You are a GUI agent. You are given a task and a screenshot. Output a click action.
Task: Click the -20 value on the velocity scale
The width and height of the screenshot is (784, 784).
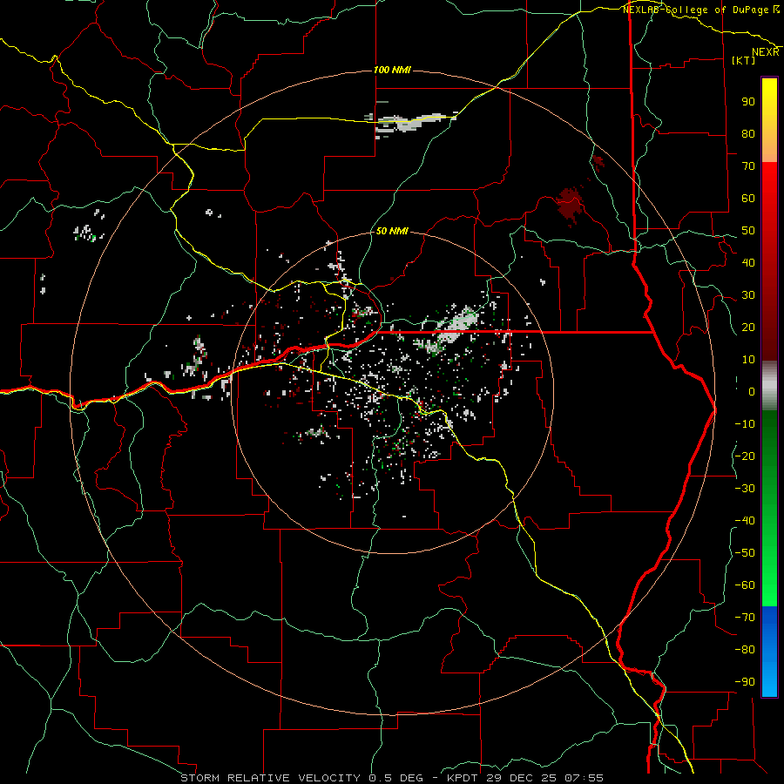745,456
